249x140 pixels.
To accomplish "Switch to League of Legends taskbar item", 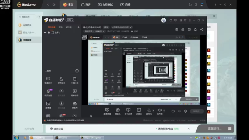I will coord(92,138).
